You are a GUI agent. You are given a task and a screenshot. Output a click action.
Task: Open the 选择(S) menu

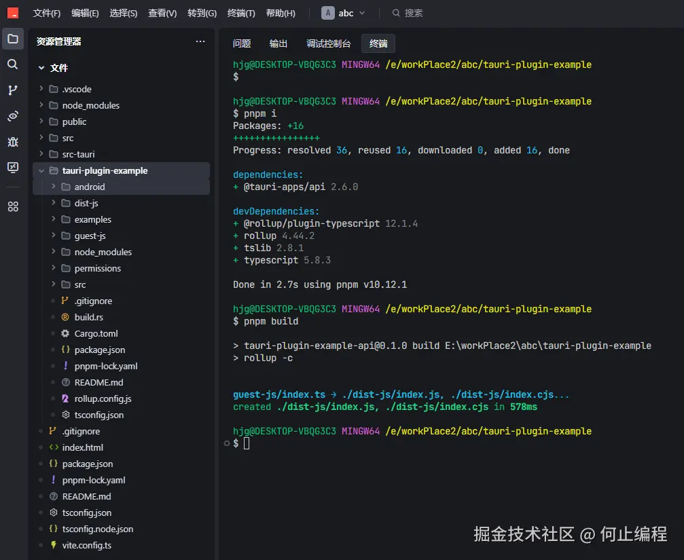tap(124, 13)
